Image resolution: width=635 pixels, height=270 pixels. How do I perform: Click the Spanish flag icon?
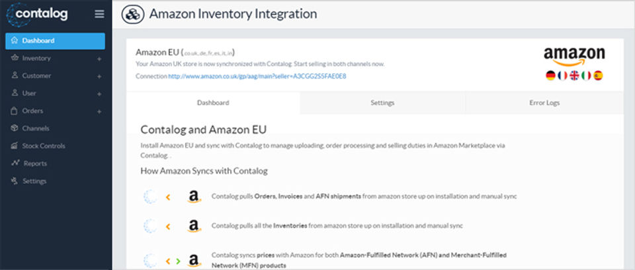click(598, 75)
